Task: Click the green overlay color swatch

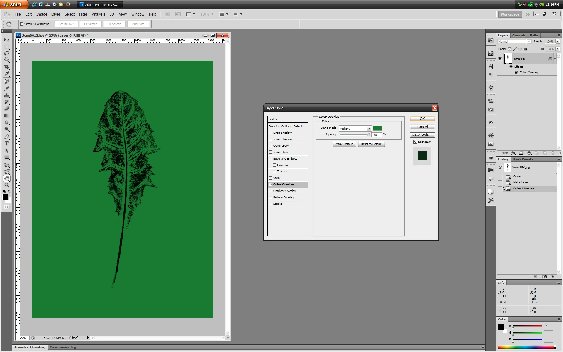Action: click(x=377, y=128)
